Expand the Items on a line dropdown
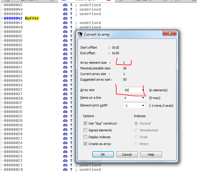 pos(143,98)
